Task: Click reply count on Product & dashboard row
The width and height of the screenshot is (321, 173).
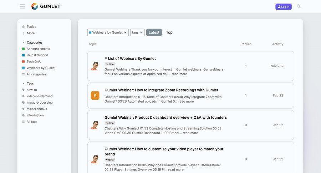Action: click(246, 125)
